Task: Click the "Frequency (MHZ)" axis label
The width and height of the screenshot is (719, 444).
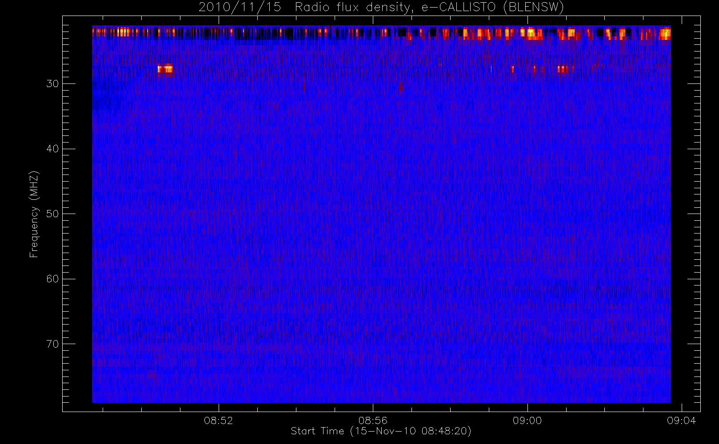Action: [34, 214]
